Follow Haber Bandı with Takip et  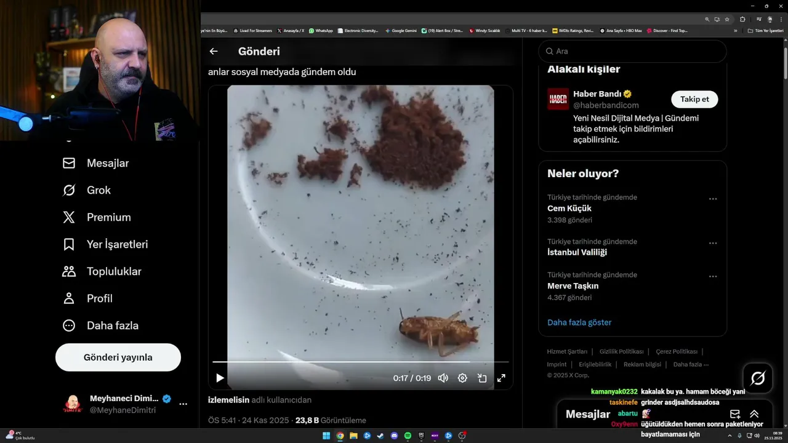[694, 99]
